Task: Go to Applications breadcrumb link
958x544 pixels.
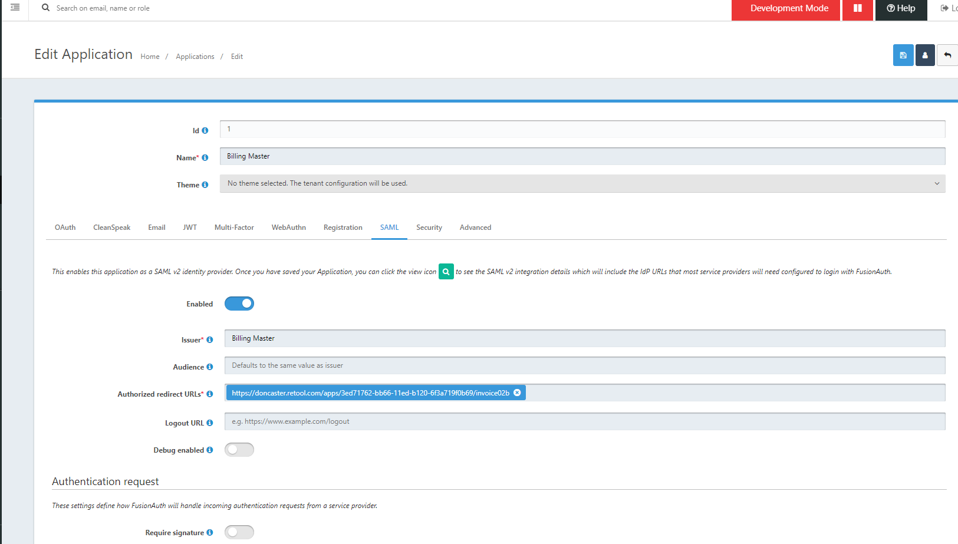Action: [195, 57]
